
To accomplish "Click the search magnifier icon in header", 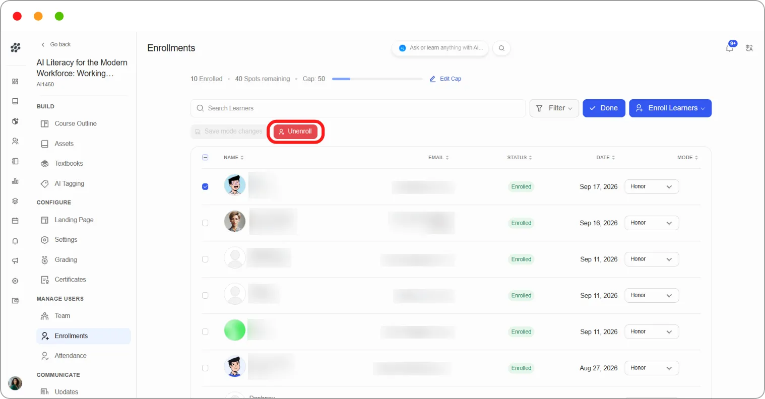I will coord(501,48).
